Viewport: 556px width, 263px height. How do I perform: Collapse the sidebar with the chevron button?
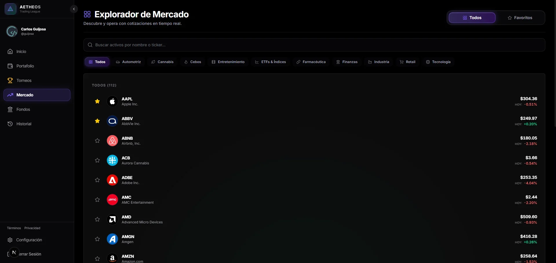pos(74,9)
